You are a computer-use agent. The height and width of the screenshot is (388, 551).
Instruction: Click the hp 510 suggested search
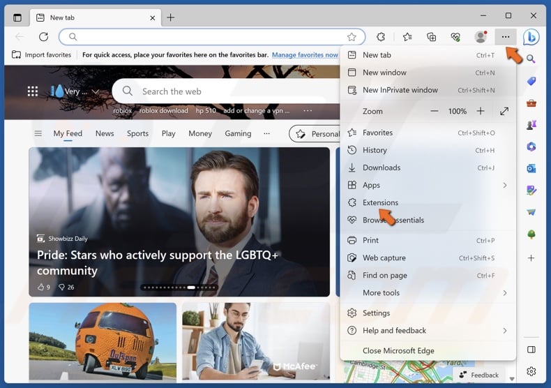206,111
